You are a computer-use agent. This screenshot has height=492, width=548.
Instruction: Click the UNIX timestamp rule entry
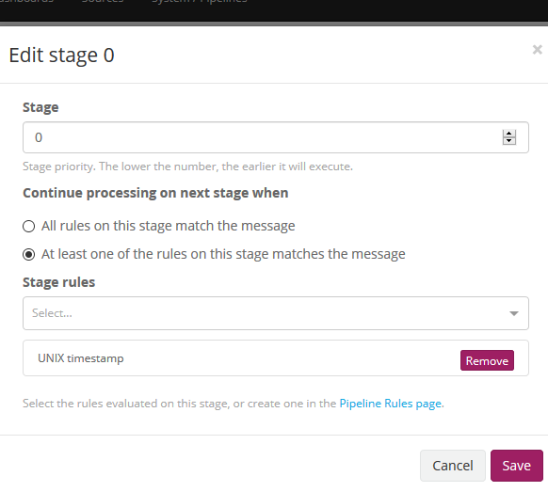(81, 358)
